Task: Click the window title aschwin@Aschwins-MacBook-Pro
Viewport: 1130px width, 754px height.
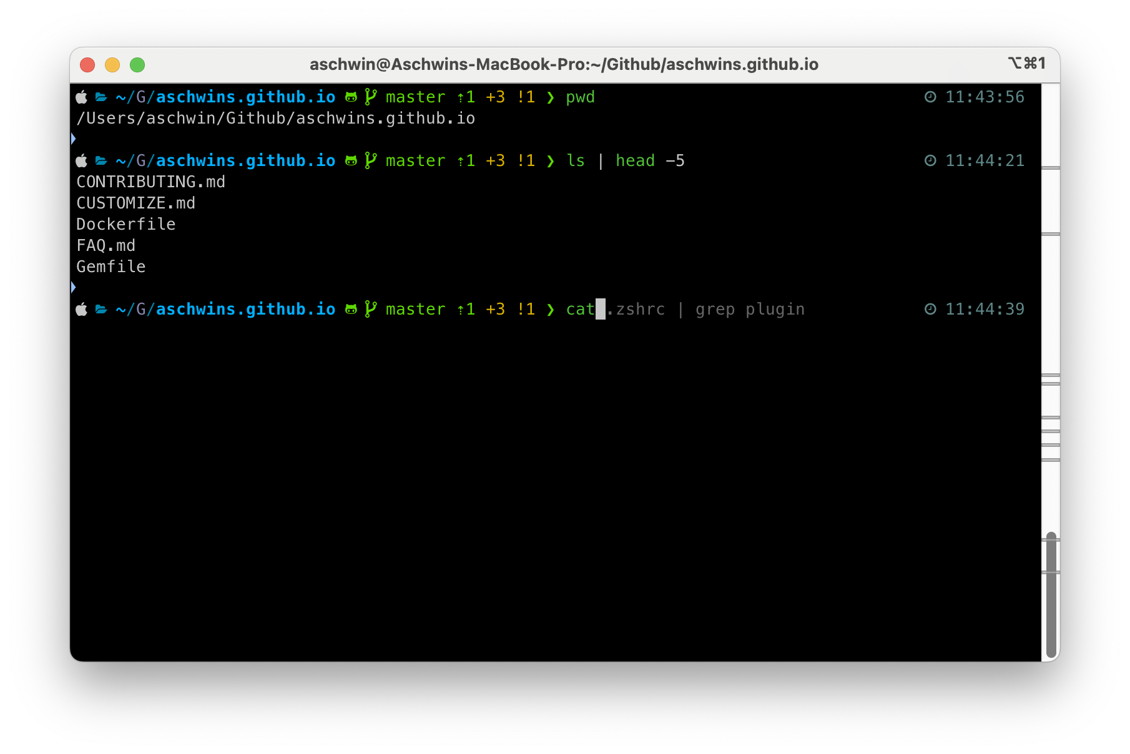Action: (x=564, y=64)
